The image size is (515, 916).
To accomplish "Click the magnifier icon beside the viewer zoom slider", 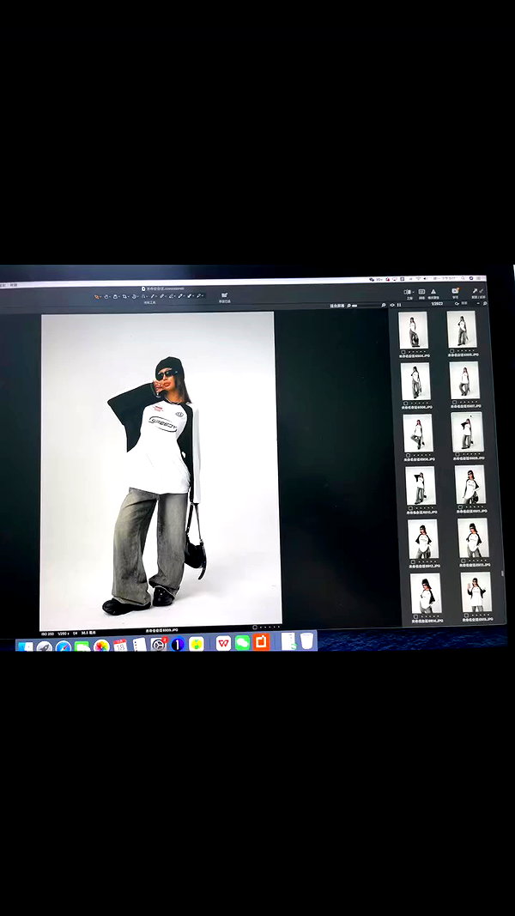I will click(348, 306).
